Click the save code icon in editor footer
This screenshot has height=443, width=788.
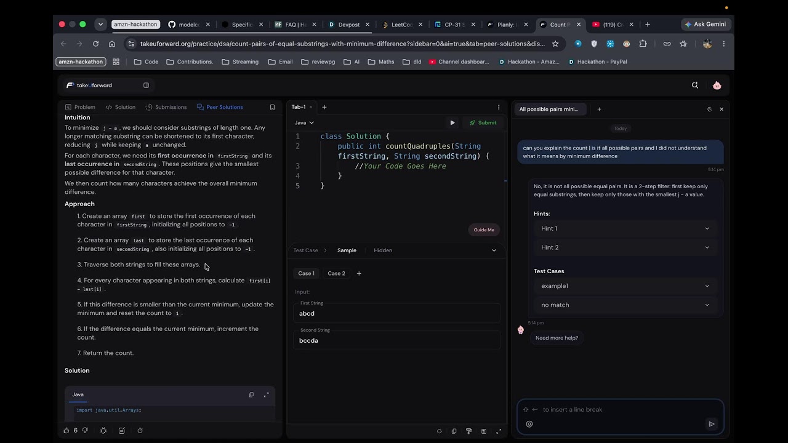coord(484,431)
